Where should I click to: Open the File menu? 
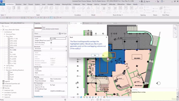[3, 4]
